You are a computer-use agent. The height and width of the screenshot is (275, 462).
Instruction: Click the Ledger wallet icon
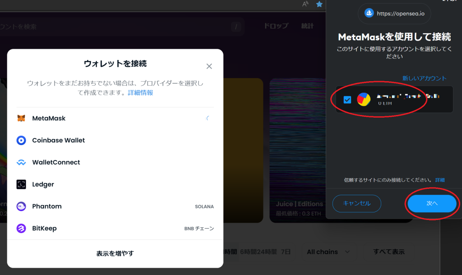coord(21,184)
